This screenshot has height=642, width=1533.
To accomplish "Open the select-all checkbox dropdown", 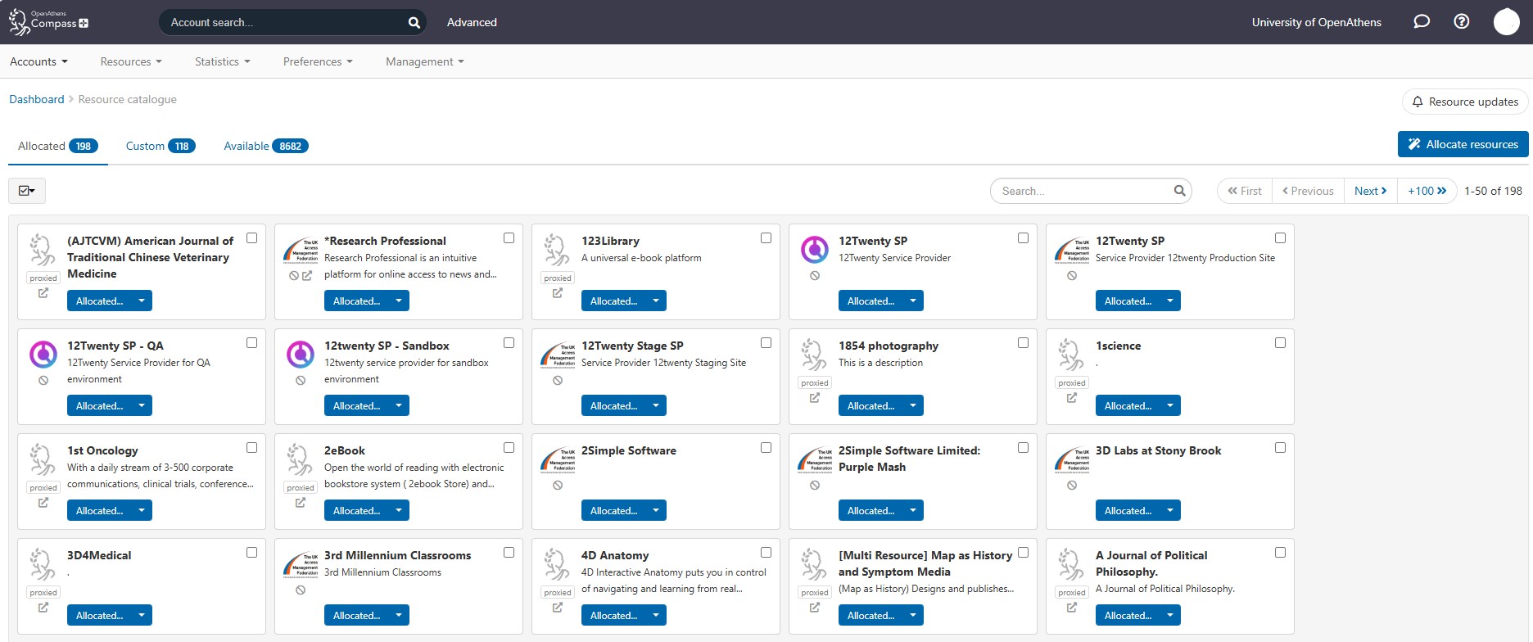I will pos(27,191).
